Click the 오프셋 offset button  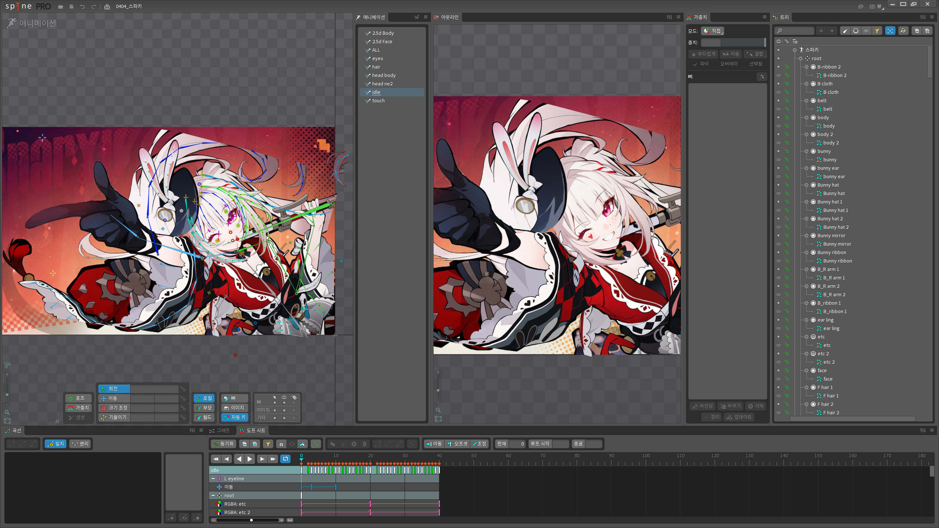pyautogui.click(x=457, y=444)
